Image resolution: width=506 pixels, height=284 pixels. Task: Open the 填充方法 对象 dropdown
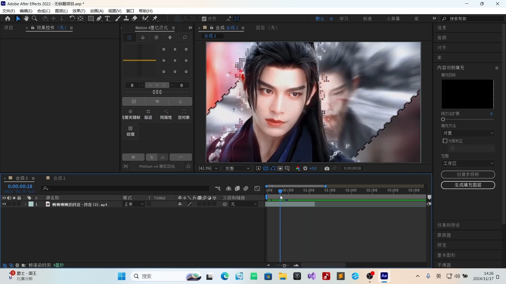pyautogui.click(x=468, y=133)
